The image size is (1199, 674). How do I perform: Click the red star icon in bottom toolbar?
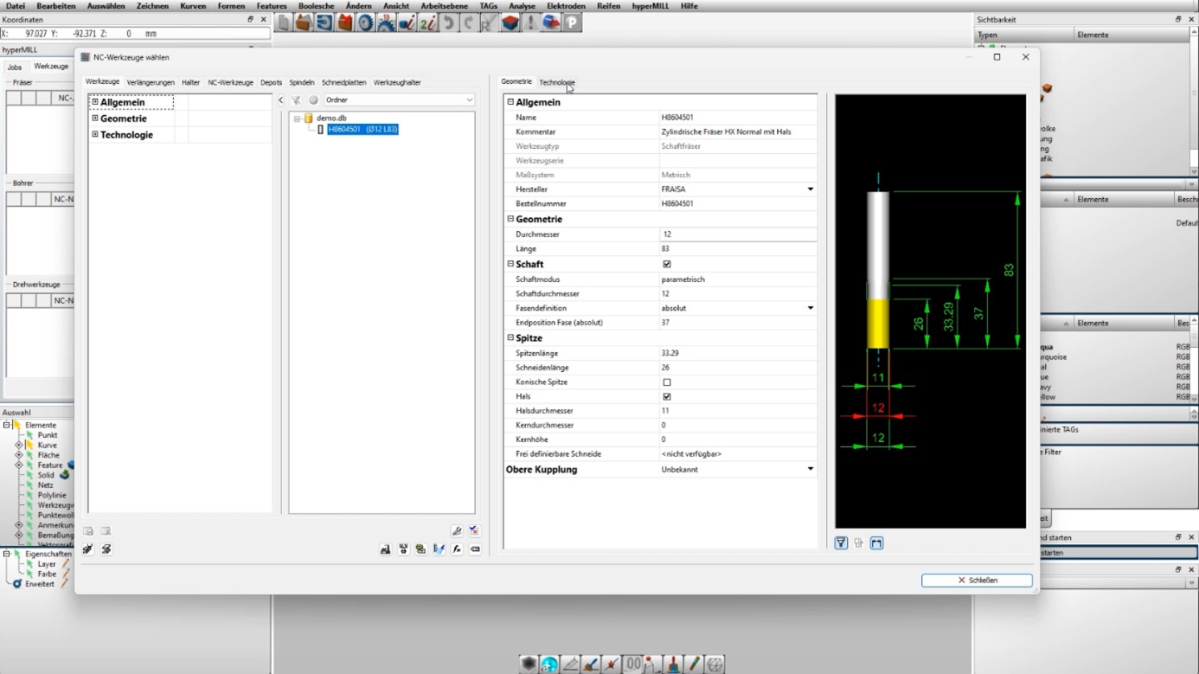coord(612,664)
